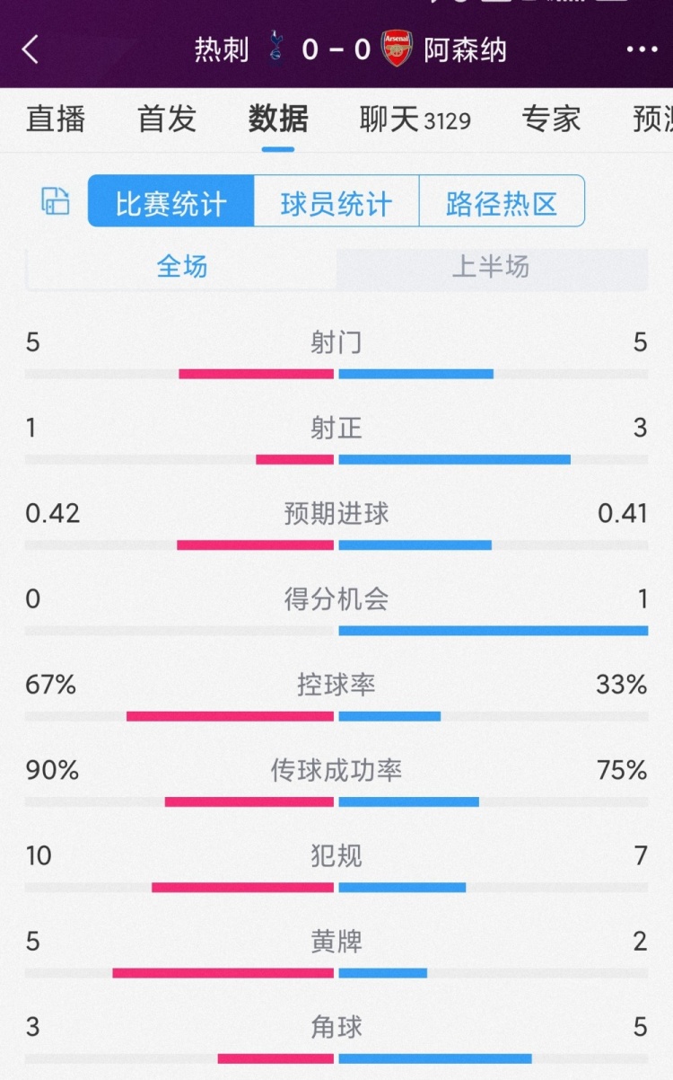Expand the 路径热区 heatmap section
The height and width of the screenshot is (1080, 673).
click(x=501, y=201)
